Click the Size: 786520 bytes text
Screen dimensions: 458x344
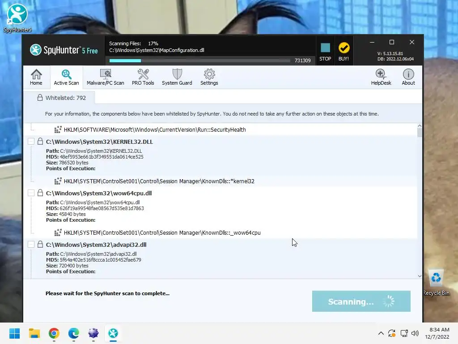coord(67,163)
